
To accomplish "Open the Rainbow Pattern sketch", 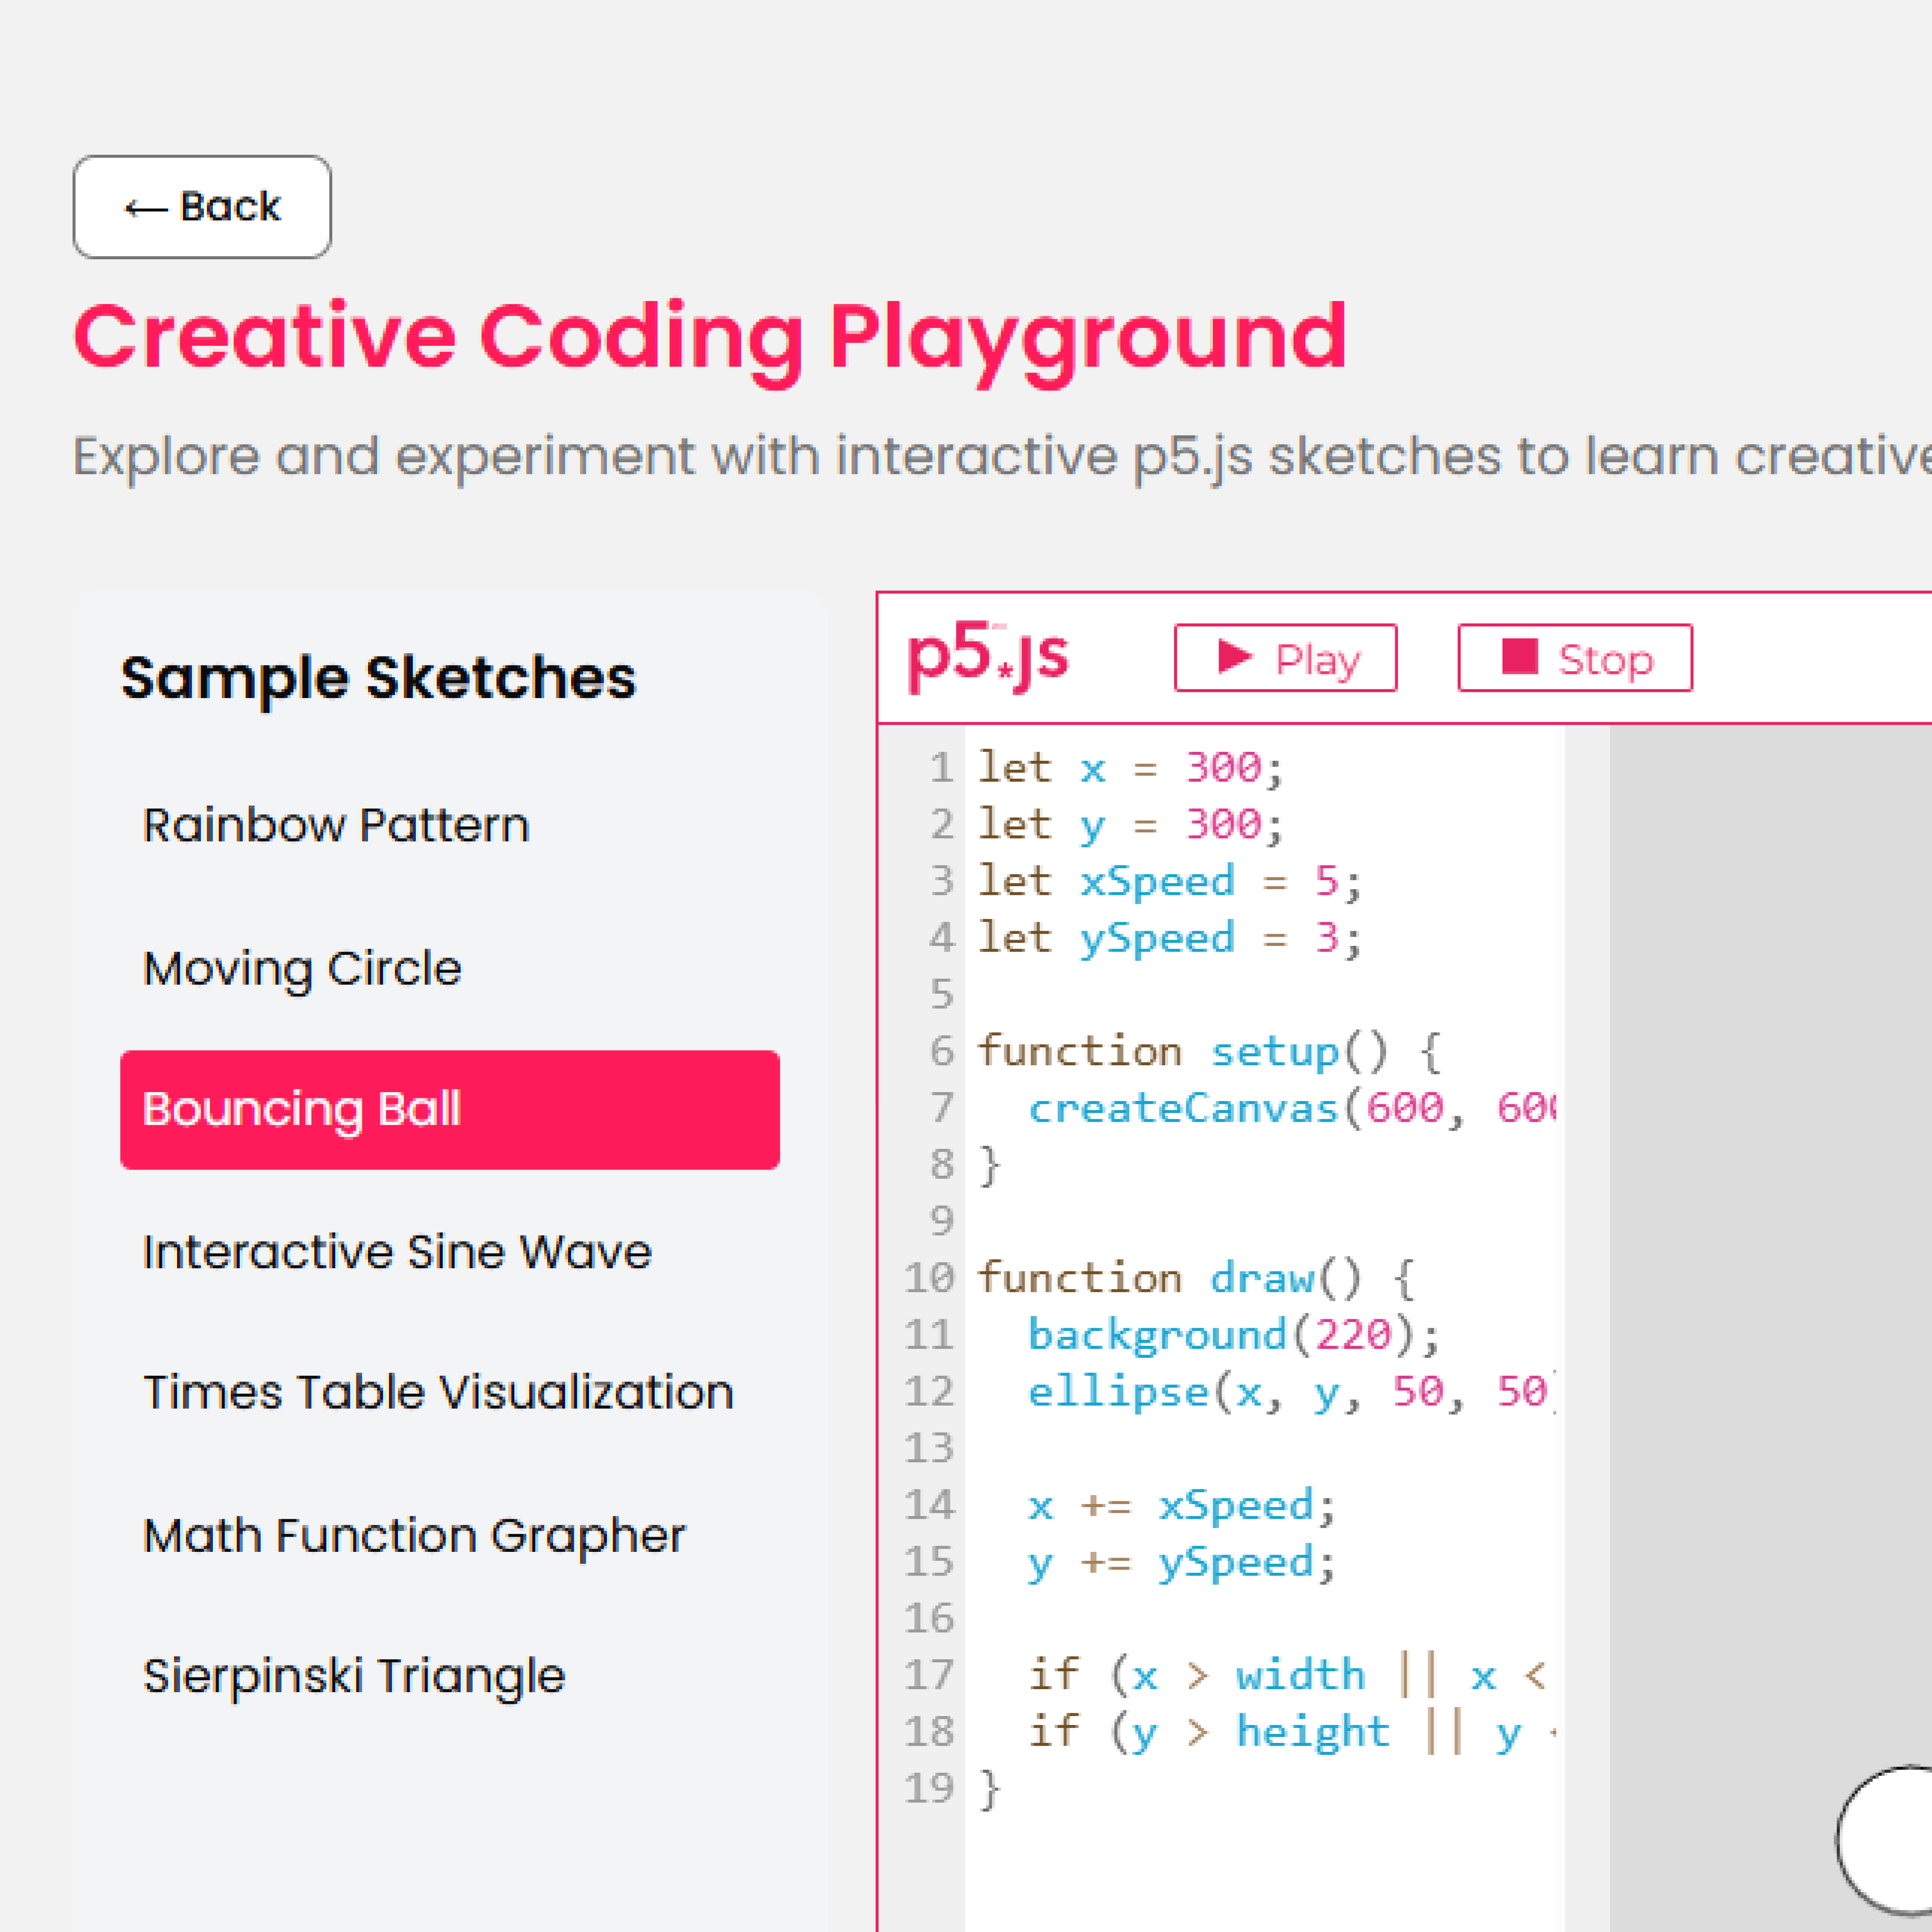I will [336, 825].
